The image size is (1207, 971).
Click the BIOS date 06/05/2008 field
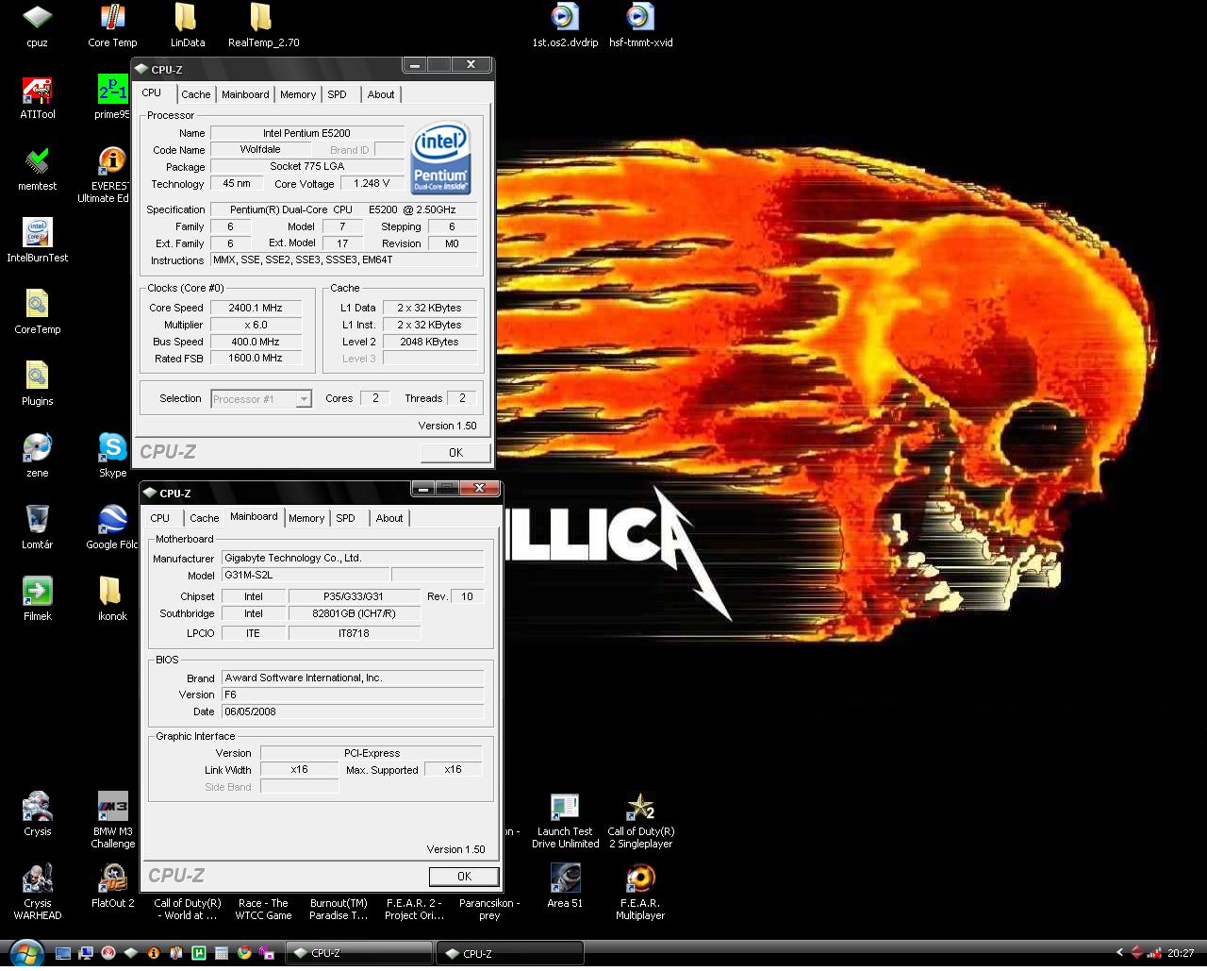point(352,712)
